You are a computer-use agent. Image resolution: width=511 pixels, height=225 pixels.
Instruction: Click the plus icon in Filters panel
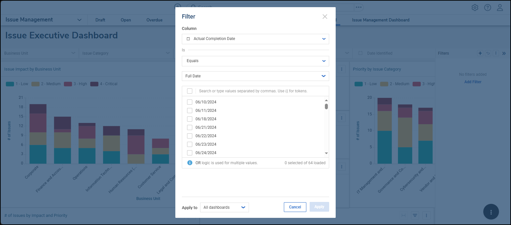480,53
